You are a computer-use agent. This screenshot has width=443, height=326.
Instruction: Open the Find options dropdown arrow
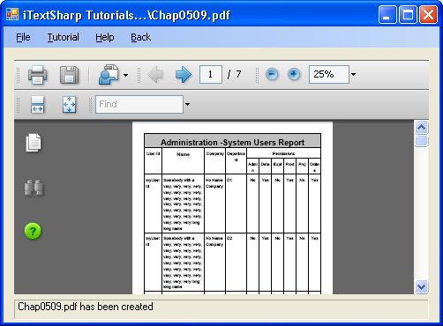click(x=187, y=104)
